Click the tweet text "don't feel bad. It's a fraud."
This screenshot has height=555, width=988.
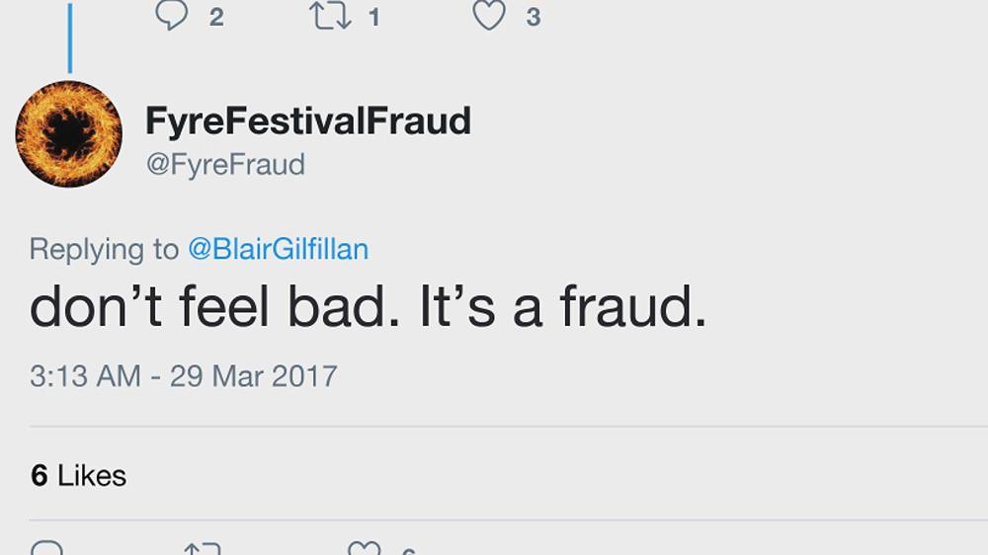(x=368, y=308)
